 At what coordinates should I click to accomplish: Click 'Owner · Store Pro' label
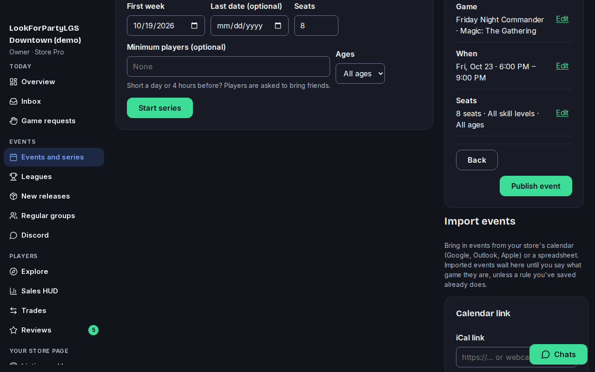click(37, 52)
